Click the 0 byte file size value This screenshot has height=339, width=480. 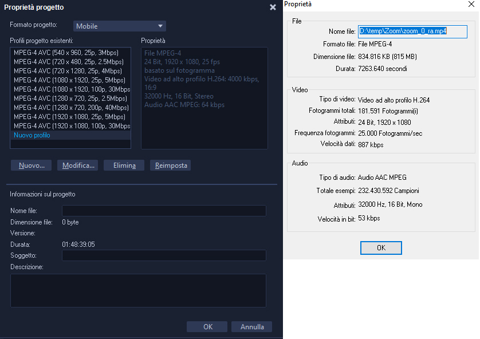(70, 222)
